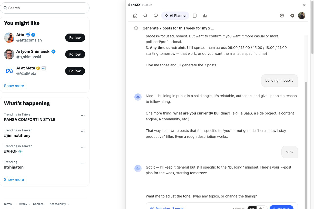Click the Meta affiliate badge next to AI at Meta
The width and height of the screenshot is (314, 209).
[43, 68]
